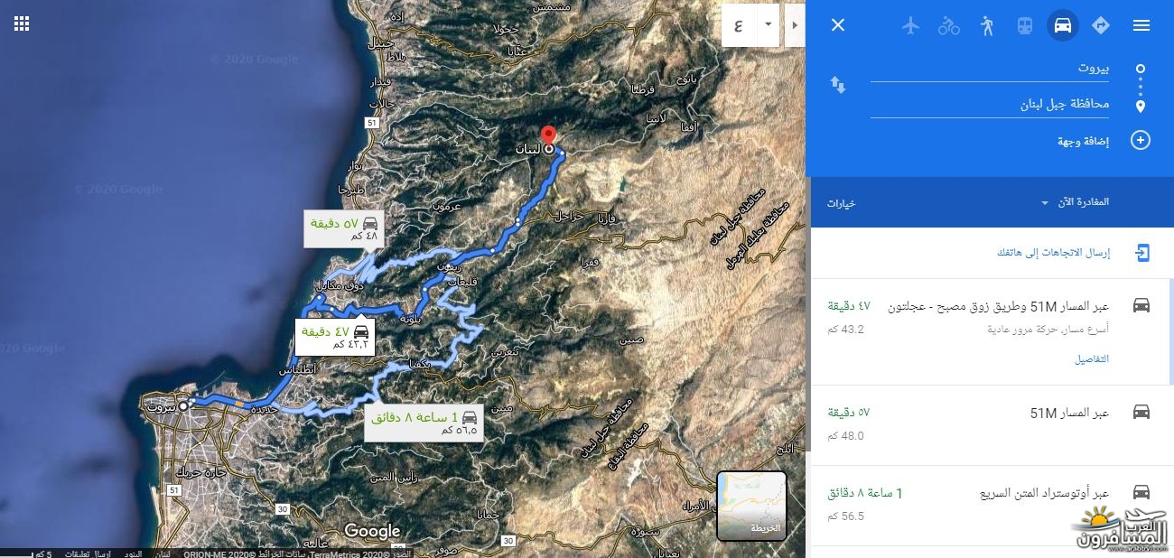Open details of the 43.2 km route

pyautogui.click(x=1092, y=358)
